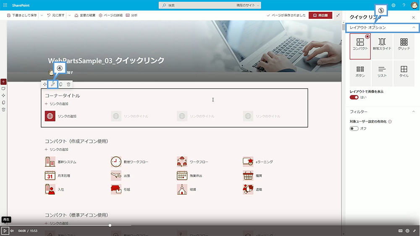The image size is (420, 236).
Task: Click 変更の破棄 command
Action: 85,16
